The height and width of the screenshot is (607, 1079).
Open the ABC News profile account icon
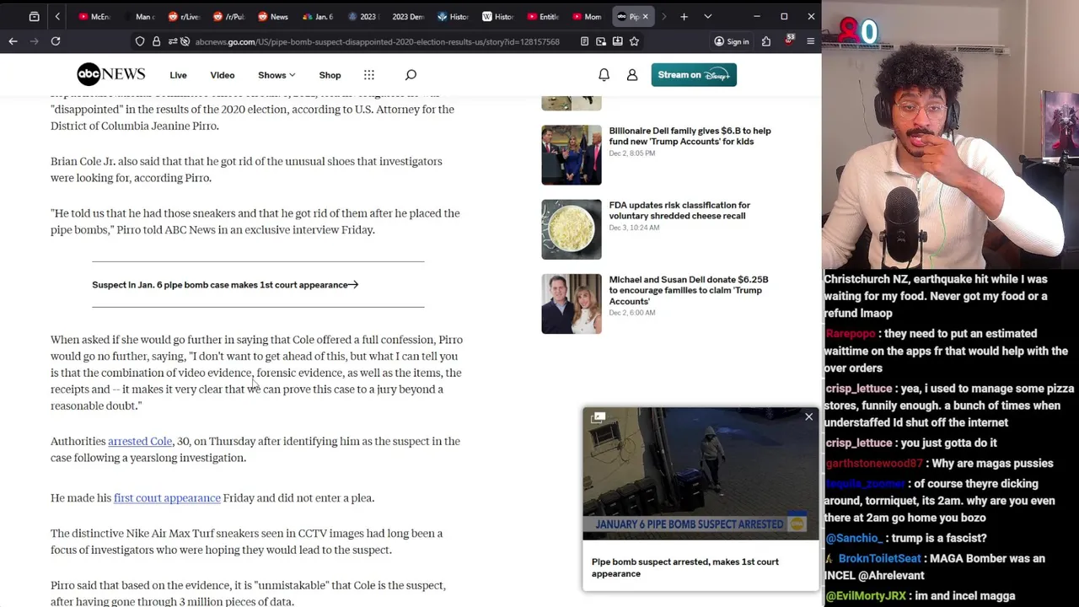click(x=632, y=75)
